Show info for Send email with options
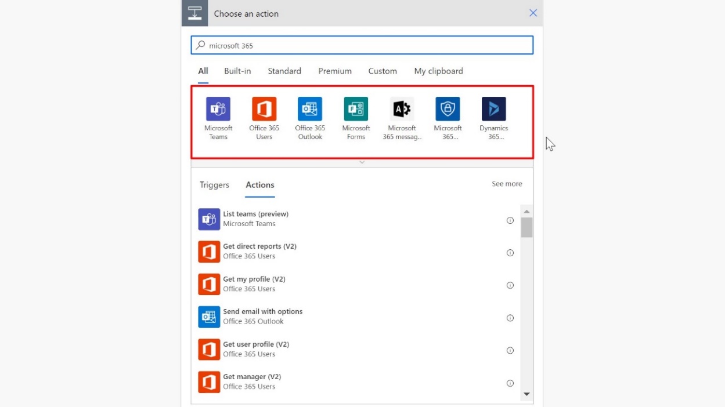 pyautogui.click(x=510, y=318)
